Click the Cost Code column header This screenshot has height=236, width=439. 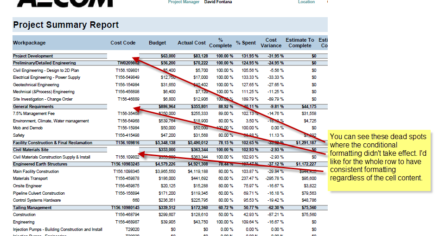pos(123,43)
